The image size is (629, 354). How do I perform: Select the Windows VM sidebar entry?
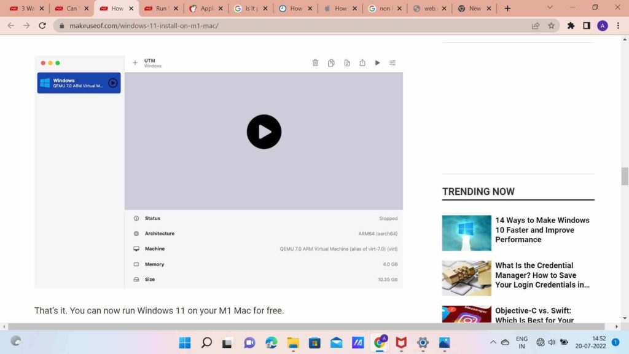(79, 83)
